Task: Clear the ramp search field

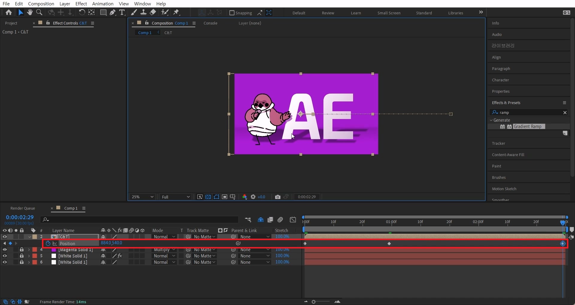Action: pos(565,112)
